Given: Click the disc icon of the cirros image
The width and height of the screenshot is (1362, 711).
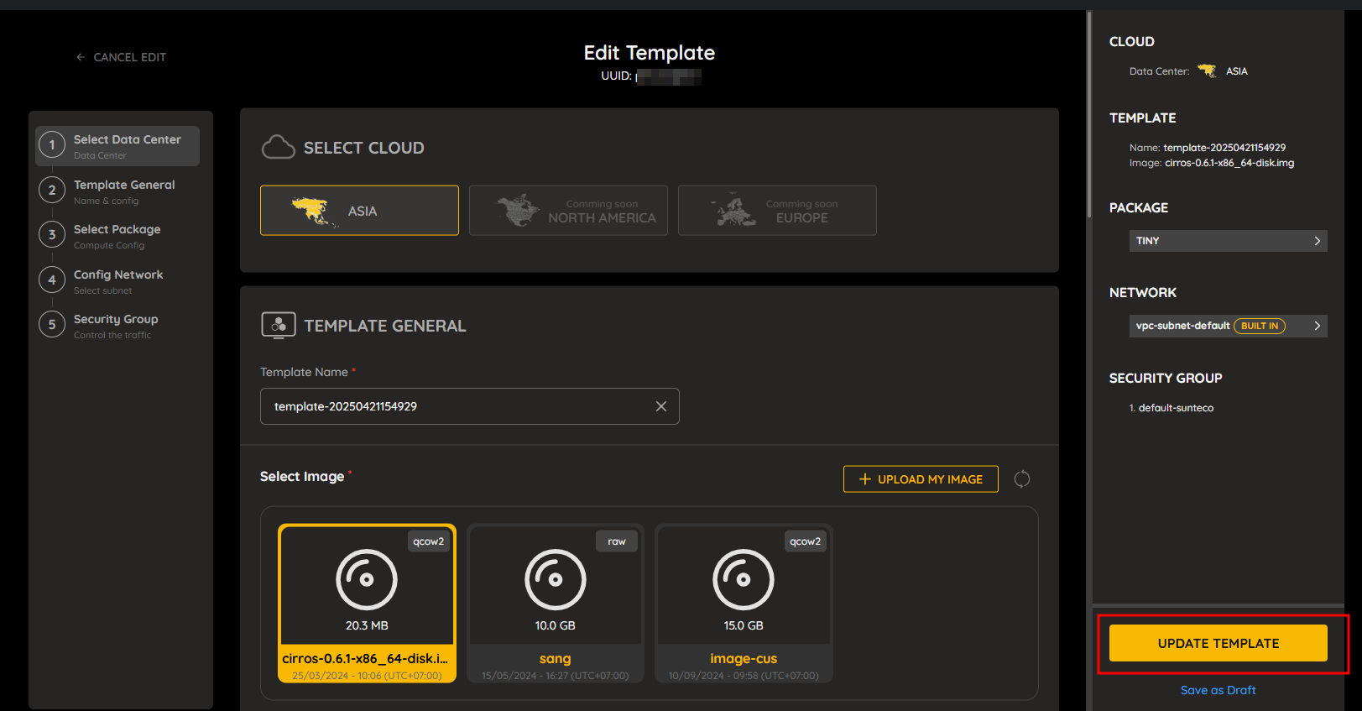Looking at the screenshot, I should [x=367, y=579].
